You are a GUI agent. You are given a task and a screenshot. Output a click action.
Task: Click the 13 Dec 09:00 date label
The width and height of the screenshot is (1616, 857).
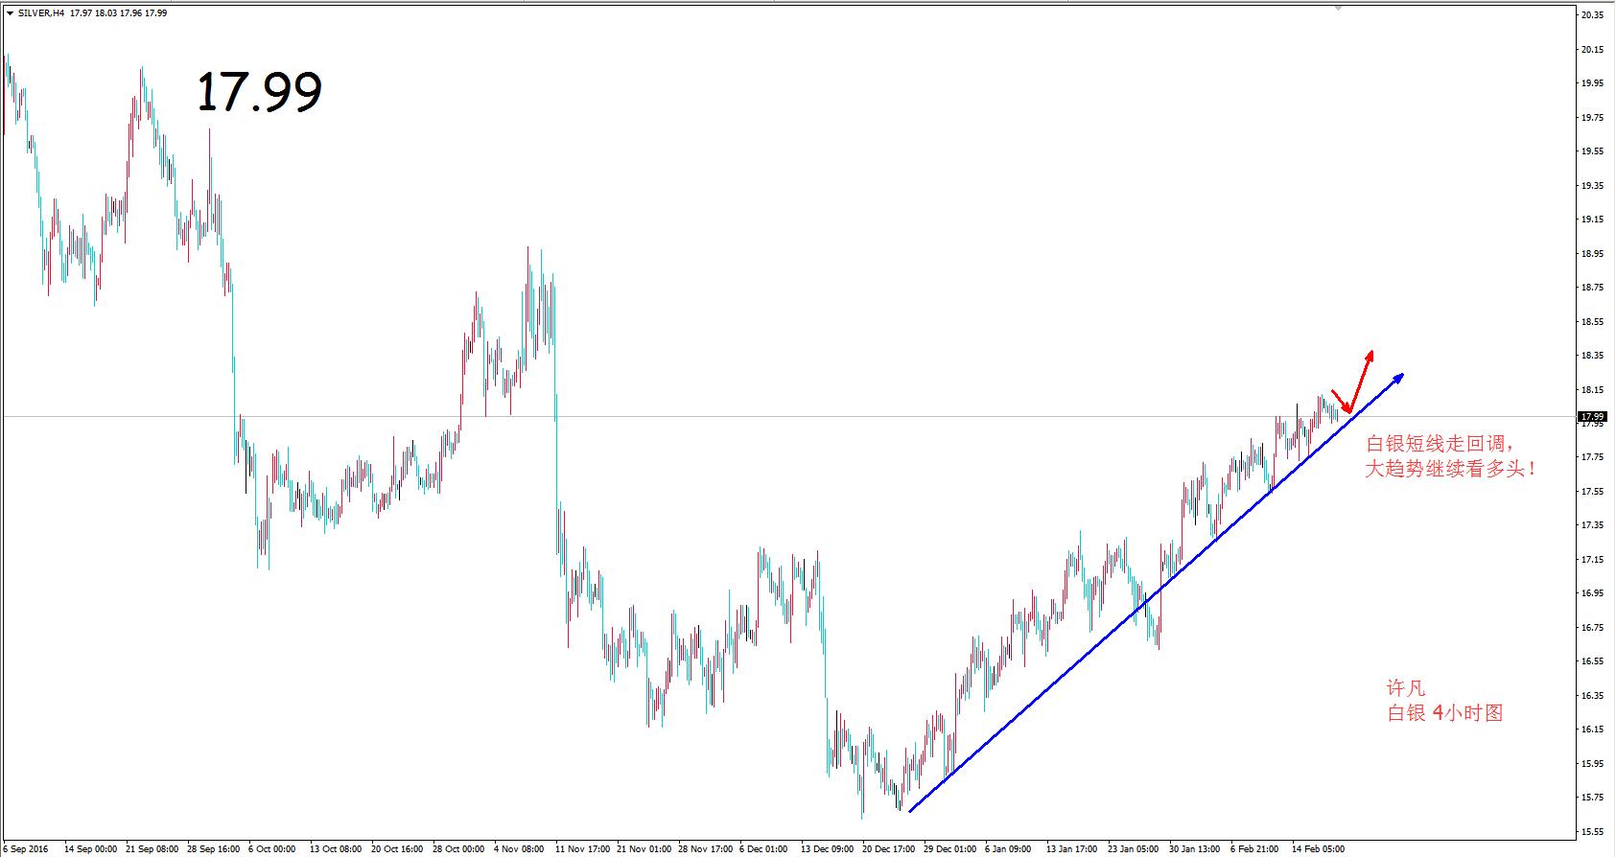[x=827, y=849]
